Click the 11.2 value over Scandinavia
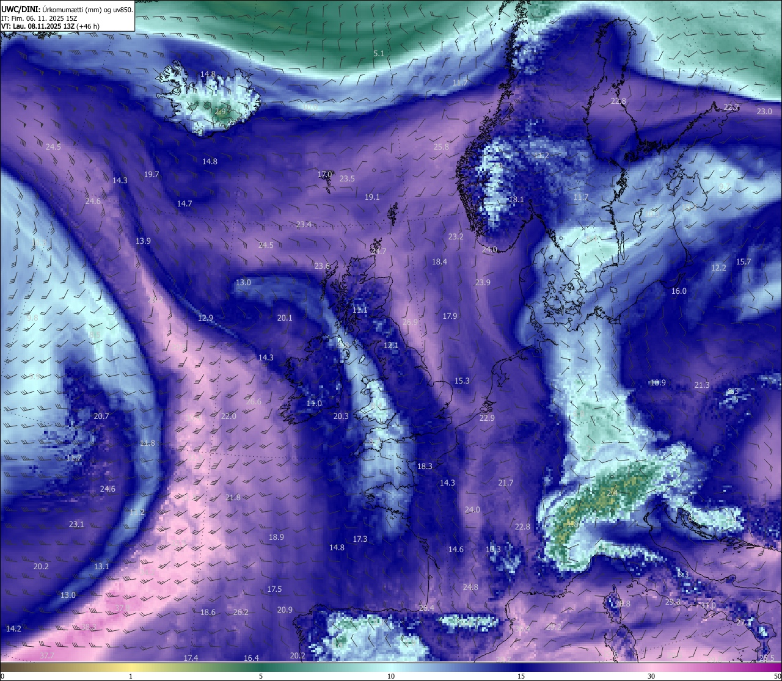Viewport: 782px width, 681px height. tap(541, 156)
